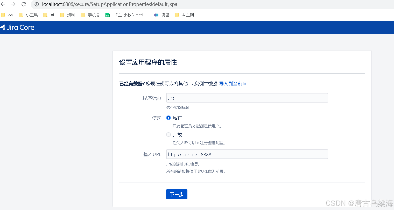Select the 私有 mode radio button
The image size is (394, 210).
tap(168, 118)
